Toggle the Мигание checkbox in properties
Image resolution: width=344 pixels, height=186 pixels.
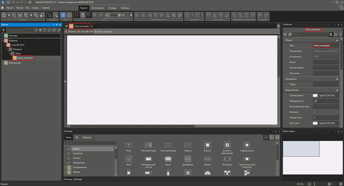point(315,112)
